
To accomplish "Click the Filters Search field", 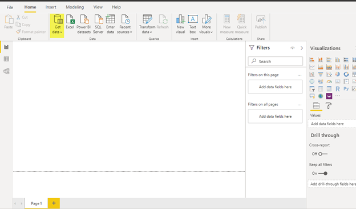I will (276, 61).
